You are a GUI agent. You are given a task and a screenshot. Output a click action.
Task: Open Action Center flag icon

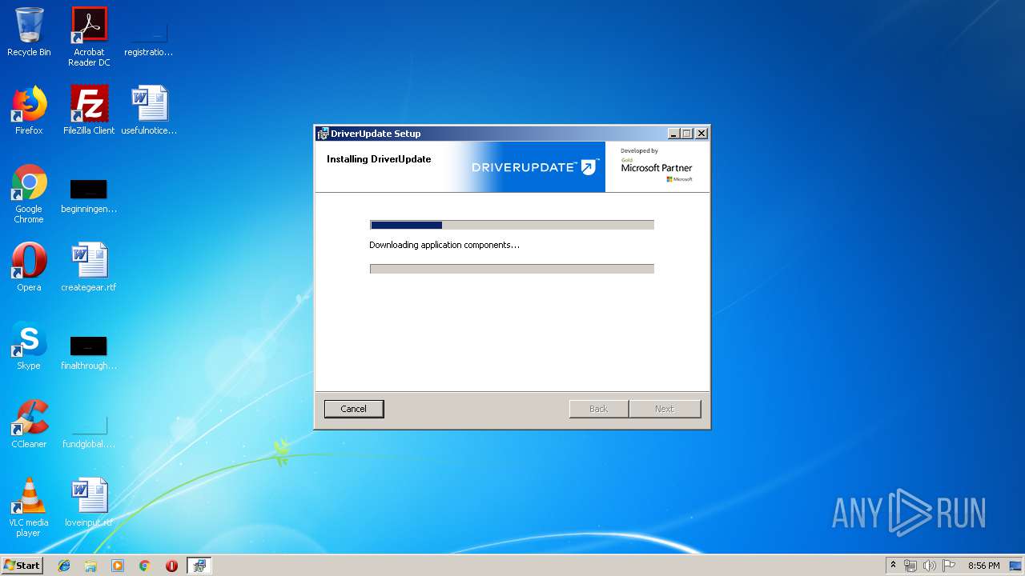pos(949,566)
